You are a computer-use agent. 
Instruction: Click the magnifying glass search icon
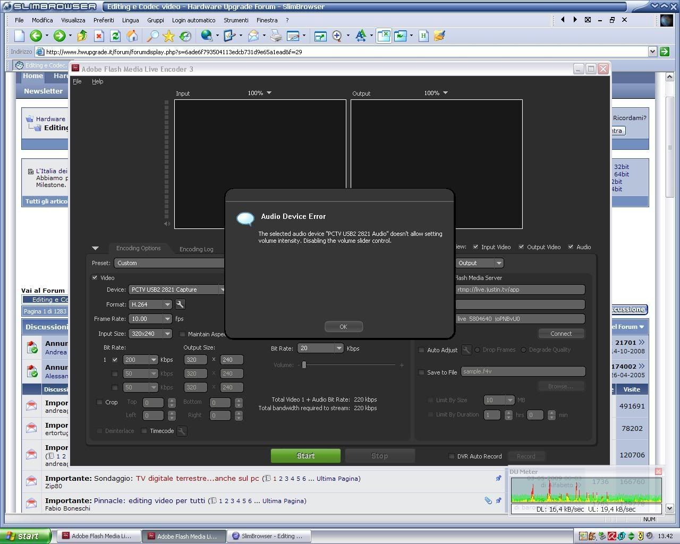[x=152, y=36]
